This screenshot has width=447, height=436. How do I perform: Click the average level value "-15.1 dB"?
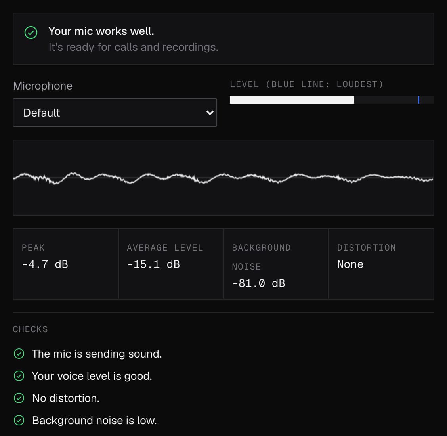(153, 264)
